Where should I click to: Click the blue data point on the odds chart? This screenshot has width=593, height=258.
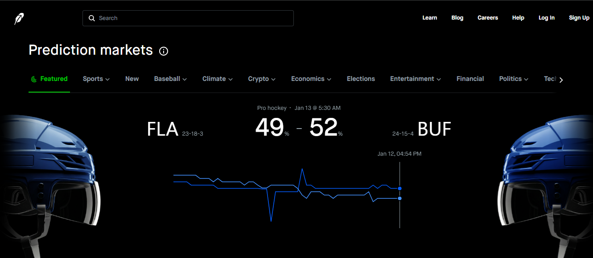399,189
